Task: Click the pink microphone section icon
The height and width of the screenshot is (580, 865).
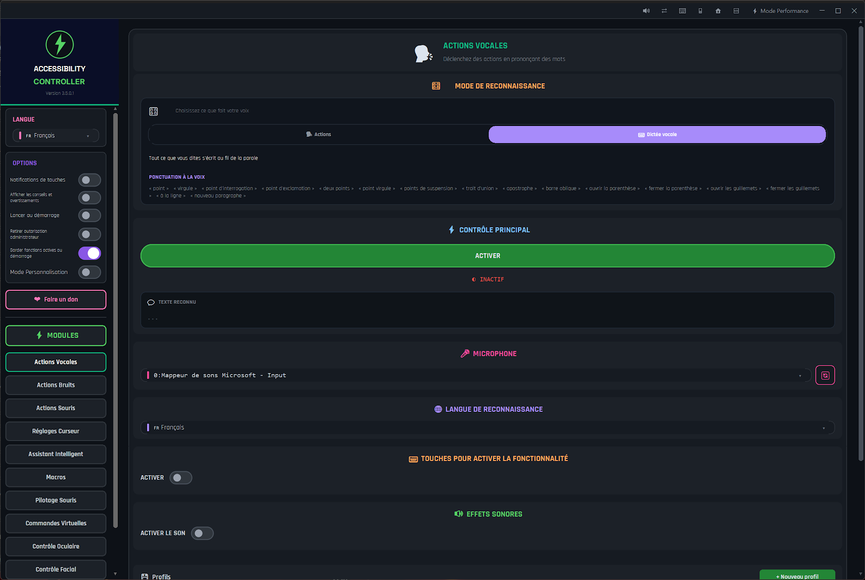Action: [465, 354]
